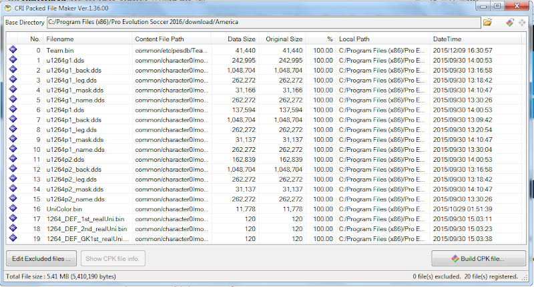This screenshot has width=534, height=287.
Task: Click the Show CPK file info button
Action: click(113, 259)
